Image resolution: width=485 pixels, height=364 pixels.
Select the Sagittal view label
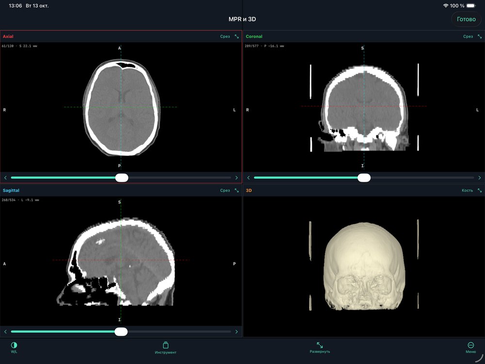[11, 190]
